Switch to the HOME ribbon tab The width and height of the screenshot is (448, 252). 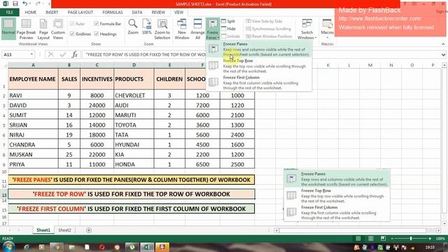click(31, 13)
